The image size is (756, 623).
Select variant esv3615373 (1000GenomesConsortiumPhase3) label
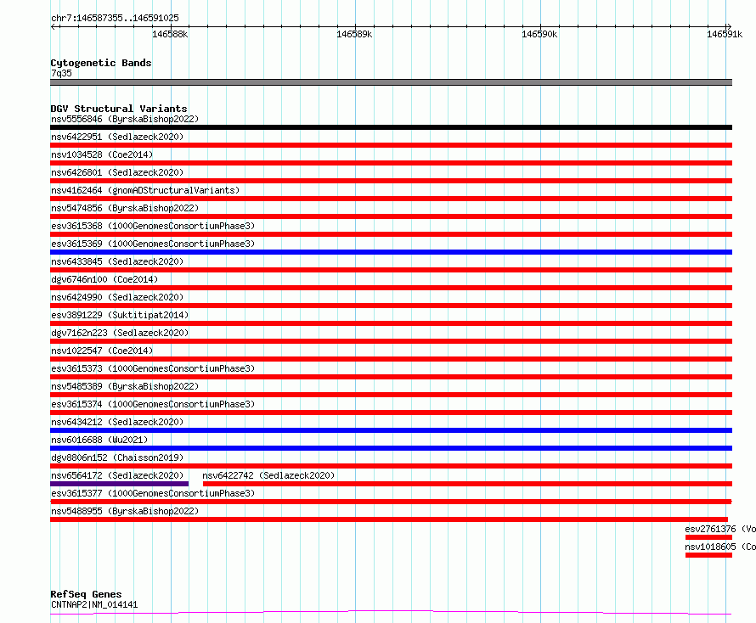click(153, 368)
